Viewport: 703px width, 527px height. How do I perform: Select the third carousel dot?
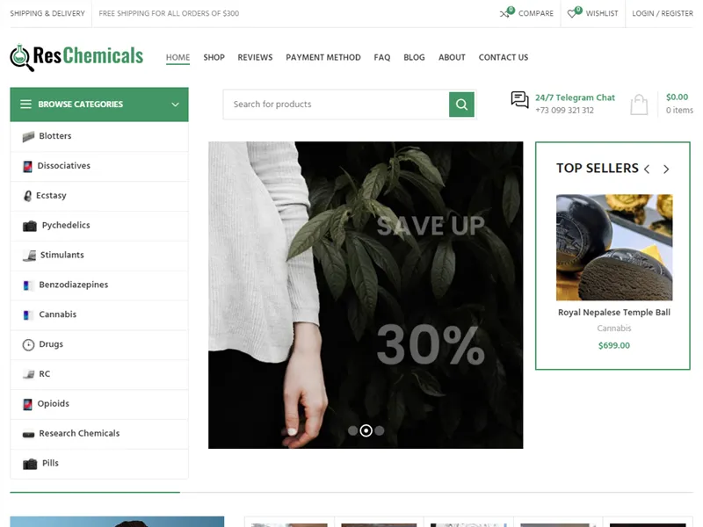pyautogui.click(x=379, y=430)
